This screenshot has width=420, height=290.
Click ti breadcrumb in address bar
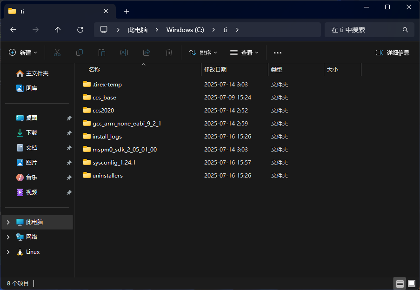225,30
